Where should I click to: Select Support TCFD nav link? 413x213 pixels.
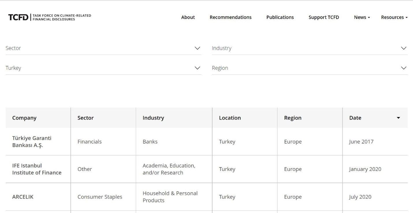tap(323, 17)
